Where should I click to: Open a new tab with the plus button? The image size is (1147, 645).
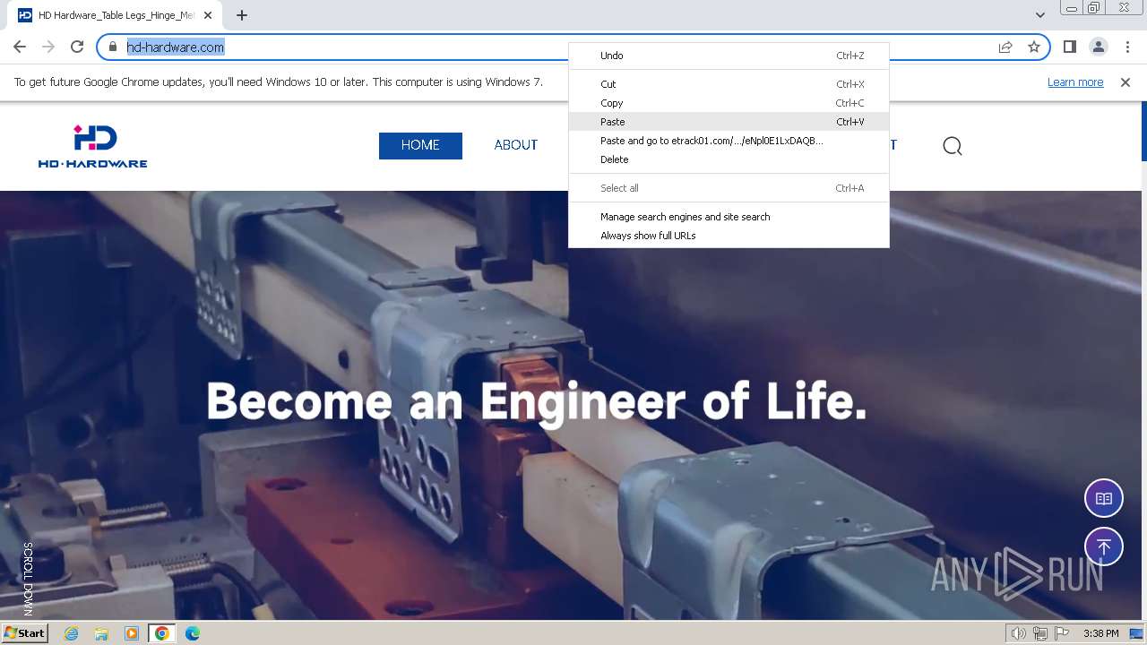pyautogui.click(x=242, y=15)
